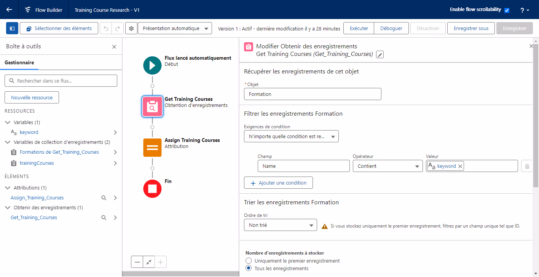Close the Boîte à outils panel

click(114, 46)
